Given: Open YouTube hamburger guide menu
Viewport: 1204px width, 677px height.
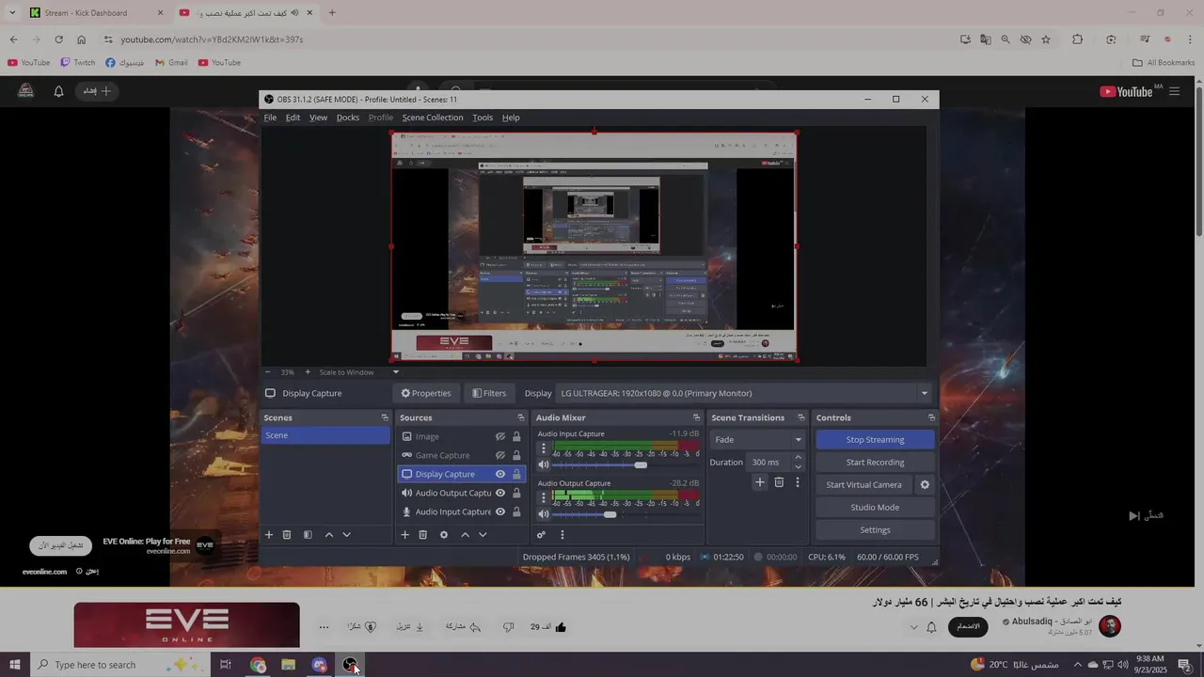Looking at the screenshot, I should (1174, 91).
